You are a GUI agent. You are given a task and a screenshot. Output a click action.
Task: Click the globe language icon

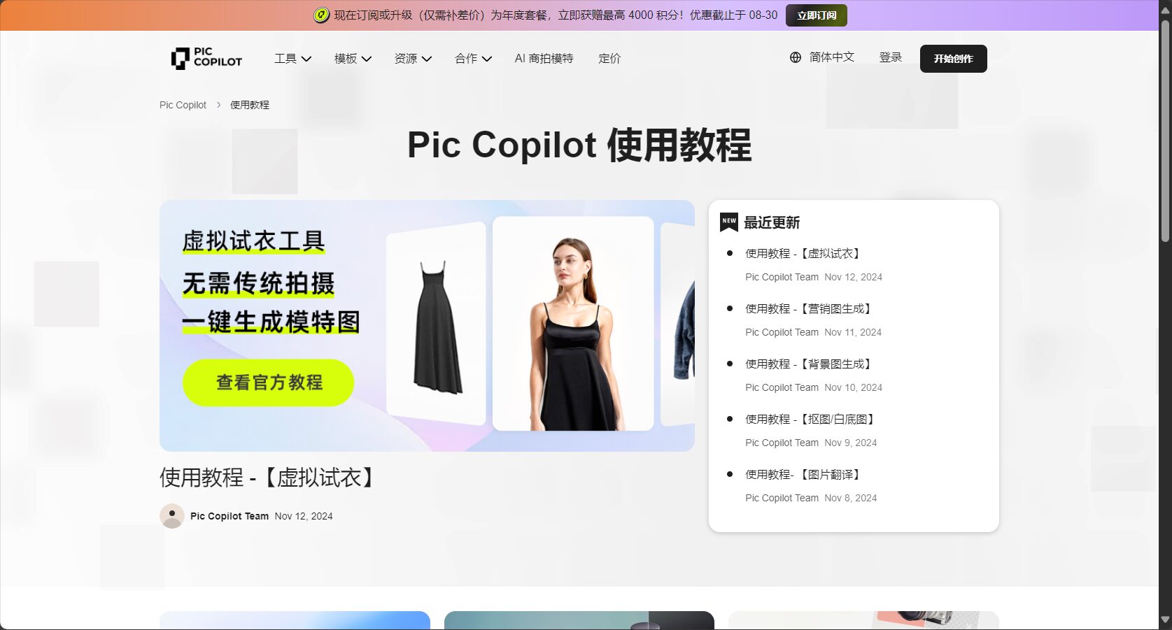(x=796, y=57)
